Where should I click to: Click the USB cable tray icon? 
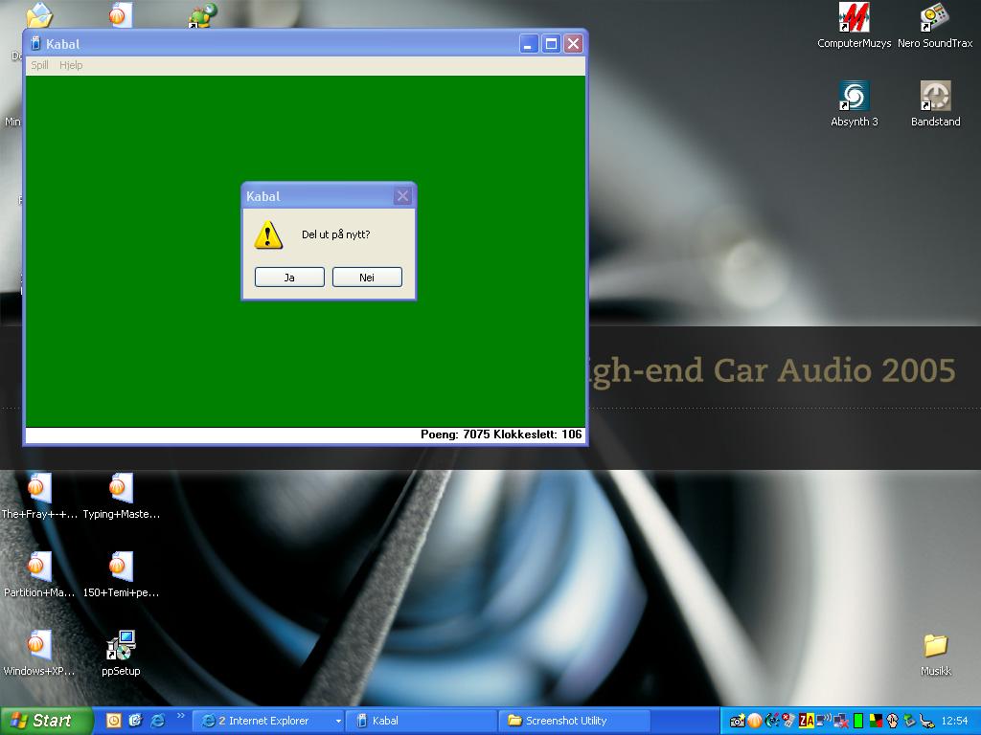tap(927, 722)
